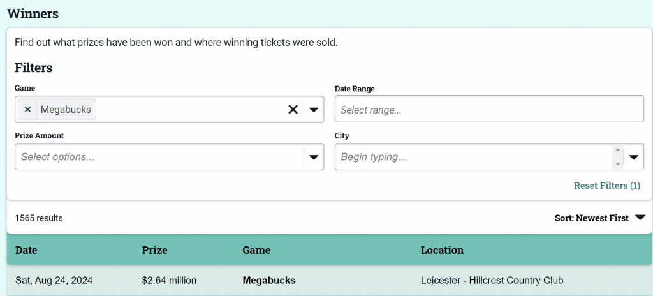The width and height of the screenshot is (653, 296).
Task: Expand the Prize Amount dropdown arrow
Action: coord(314,157)
